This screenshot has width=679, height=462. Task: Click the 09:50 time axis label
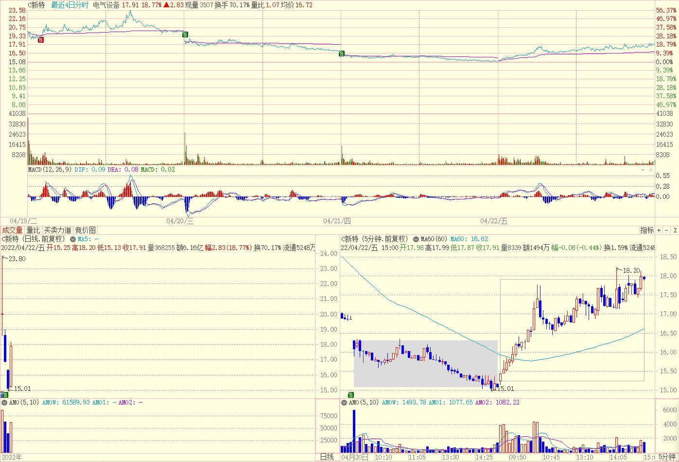pyautogui.click(x=517, y=457)
